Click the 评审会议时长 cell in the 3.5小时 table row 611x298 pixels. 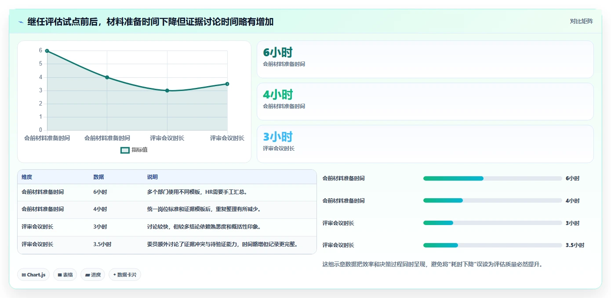(37, 244)
